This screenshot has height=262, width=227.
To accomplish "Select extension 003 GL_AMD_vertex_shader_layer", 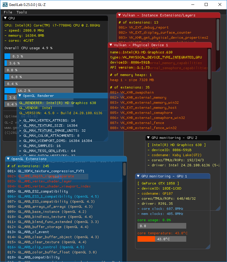I will pos(40,181).
